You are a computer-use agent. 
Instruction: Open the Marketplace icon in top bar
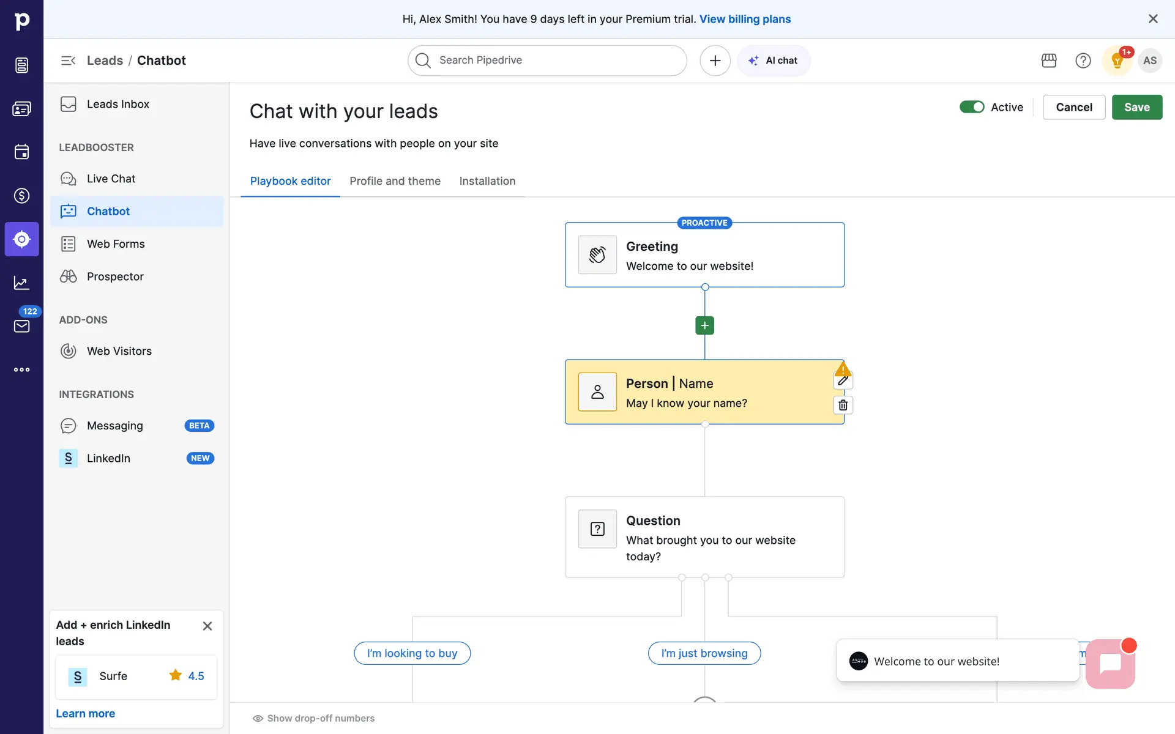click(1049, 61)
